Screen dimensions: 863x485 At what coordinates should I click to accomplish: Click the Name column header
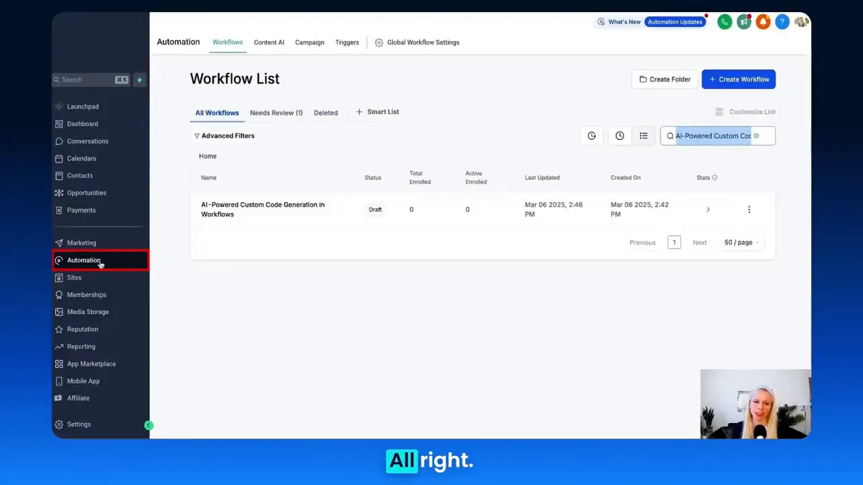[209, 178]
